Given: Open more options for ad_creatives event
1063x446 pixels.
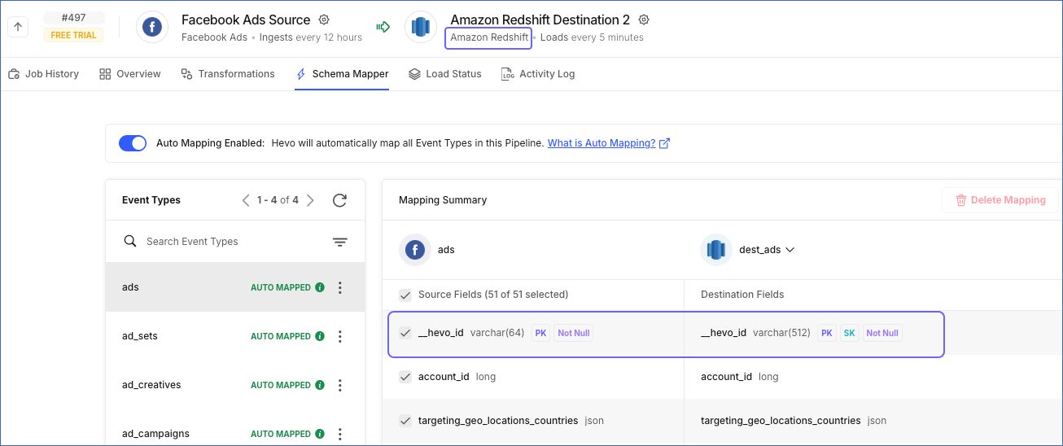Looking at the screenshot, I should [340, 385].
